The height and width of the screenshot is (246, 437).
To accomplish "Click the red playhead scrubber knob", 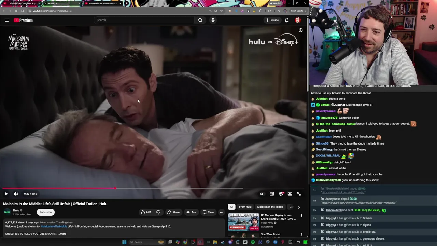I will point(115,188).
